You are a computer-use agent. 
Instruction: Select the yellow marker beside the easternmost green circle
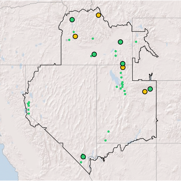coord(145,92)
